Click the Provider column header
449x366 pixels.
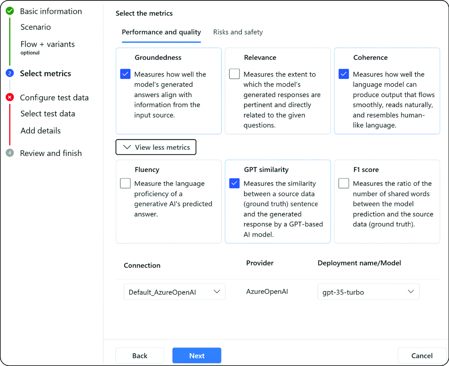click(260, 263)
